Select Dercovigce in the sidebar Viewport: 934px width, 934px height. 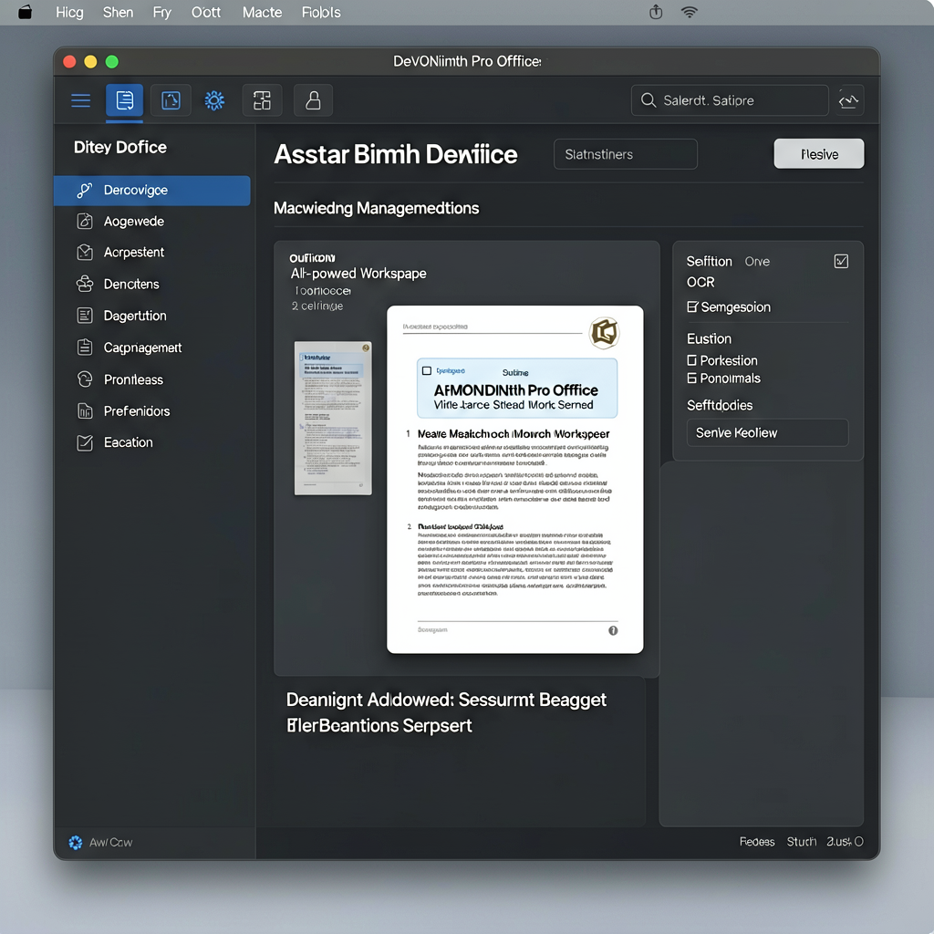tap(152, 190)
